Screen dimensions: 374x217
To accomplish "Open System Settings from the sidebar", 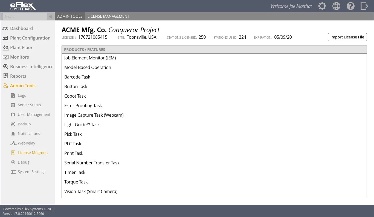I will (31, 172).
